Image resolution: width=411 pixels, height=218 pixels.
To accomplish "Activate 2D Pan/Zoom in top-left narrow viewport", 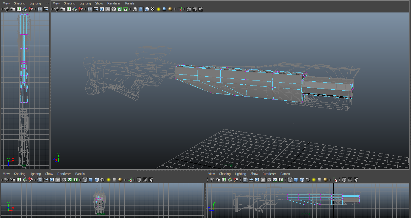I will tap(30, 9).
